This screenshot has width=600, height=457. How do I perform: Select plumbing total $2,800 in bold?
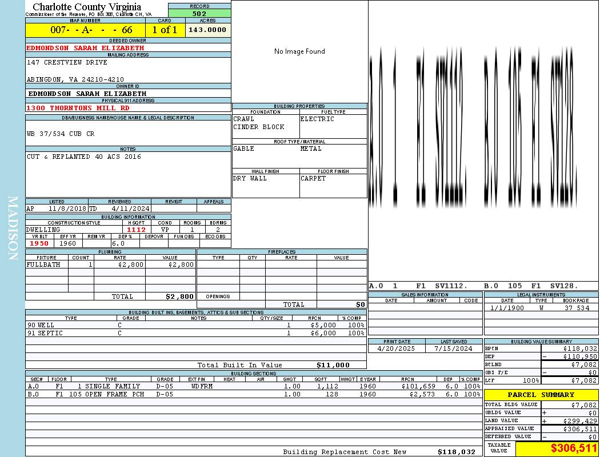[x=179, y=296]
